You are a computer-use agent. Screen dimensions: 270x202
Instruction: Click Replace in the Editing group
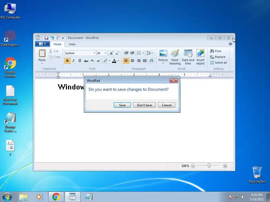[218, 57]
